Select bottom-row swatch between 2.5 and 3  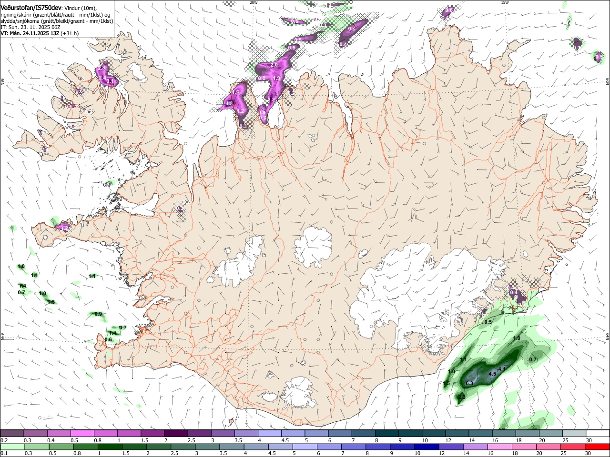(183, 447)
